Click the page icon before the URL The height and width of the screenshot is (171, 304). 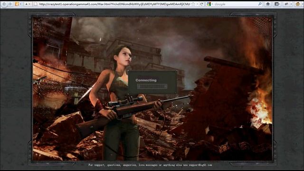point(36,4)
